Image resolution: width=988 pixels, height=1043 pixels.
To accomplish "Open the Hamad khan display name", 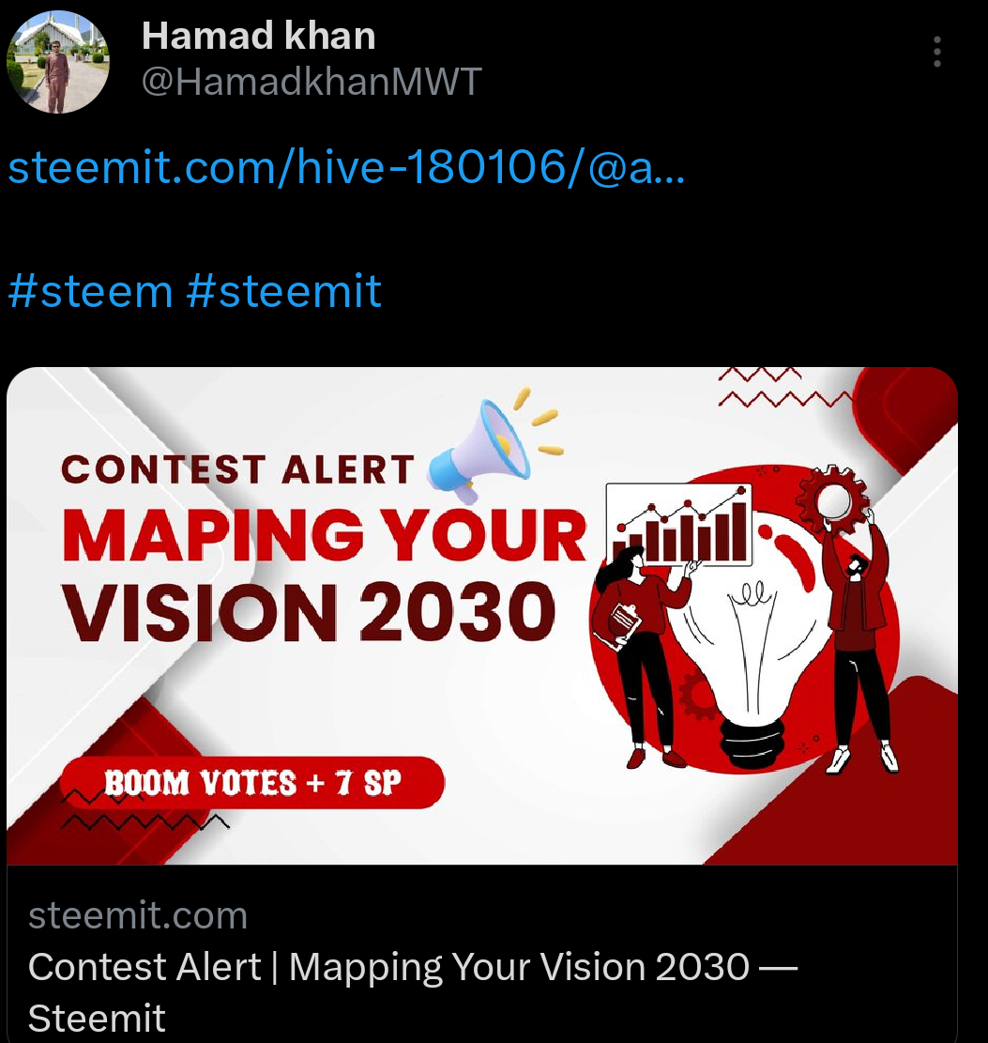I will coord(259,36).
